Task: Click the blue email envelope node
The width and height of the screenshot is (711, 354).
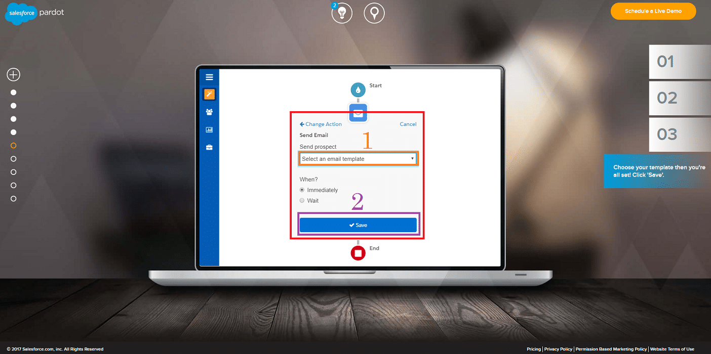Action: tap(358, 113)
